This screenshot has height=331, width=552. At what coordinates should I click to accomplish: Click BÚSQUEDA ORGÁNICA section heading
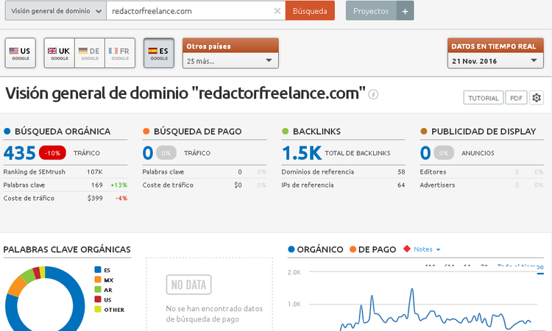click(x=63, y=132)
